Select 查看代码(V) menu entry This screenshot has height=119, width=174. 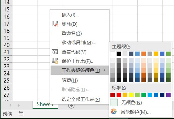click(x=80, y=52)
